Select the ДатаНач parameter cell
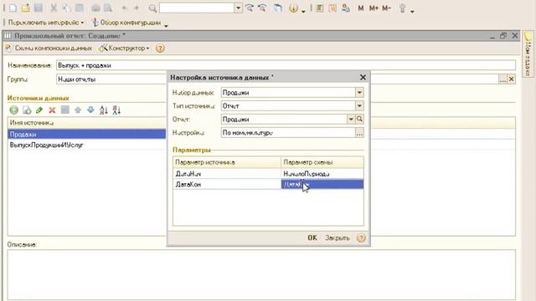Viewport: 536px width, 301px height. pyautogui.click(x=227, y=174)
